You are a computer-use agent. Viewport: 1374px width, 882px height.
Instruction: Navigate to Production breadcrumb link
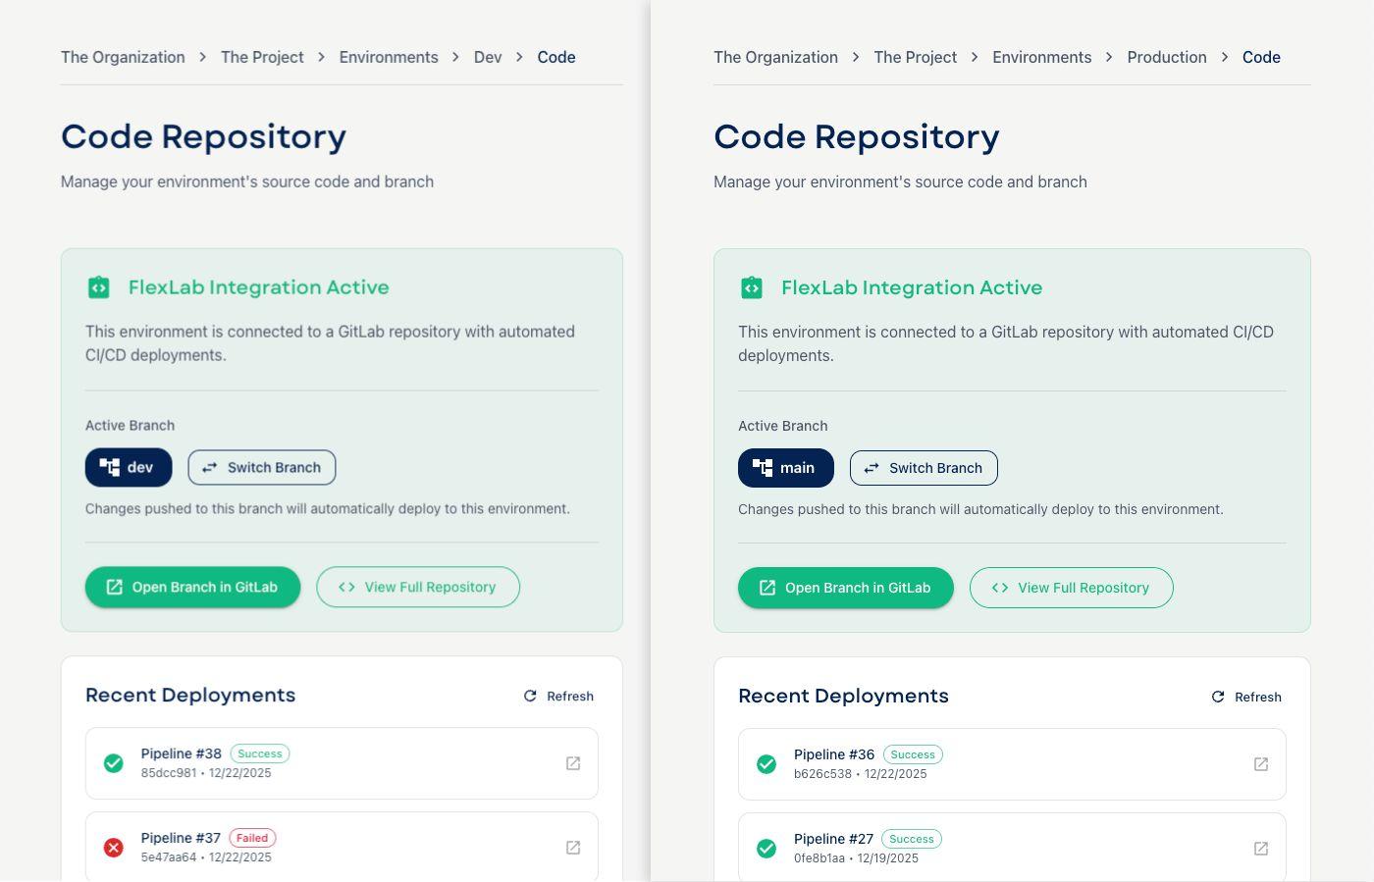[1166, 57]
